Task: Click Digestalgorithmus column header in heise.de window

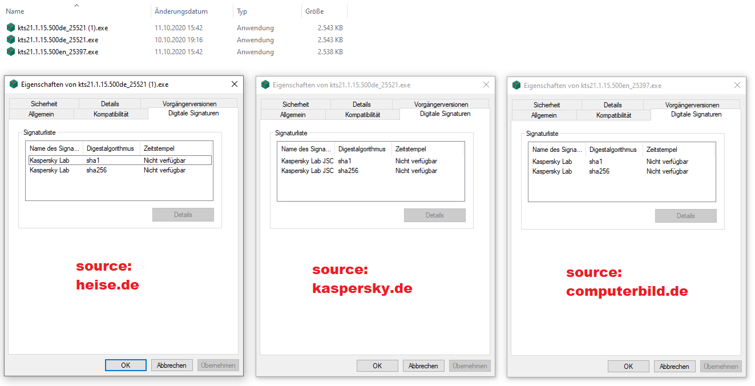Action: click(111, 148)
